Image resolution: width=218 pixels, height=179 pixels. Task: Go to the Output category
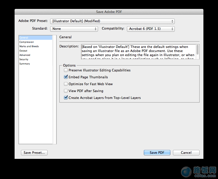coord(36,51)
